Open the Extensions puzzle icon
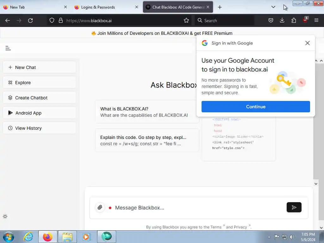The width and height of the screenshot is (324, 243). 294,21
